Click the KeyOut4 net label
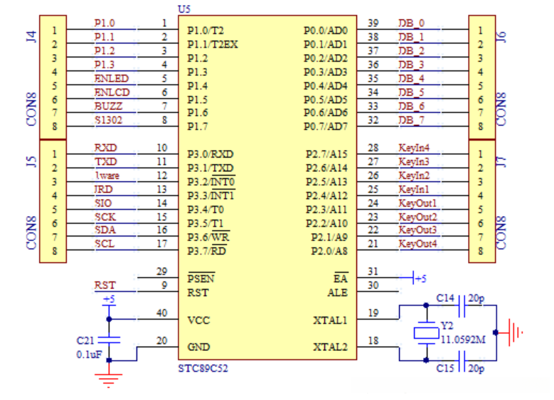Viewport: 554px width, 400px height. pos(417,244)
